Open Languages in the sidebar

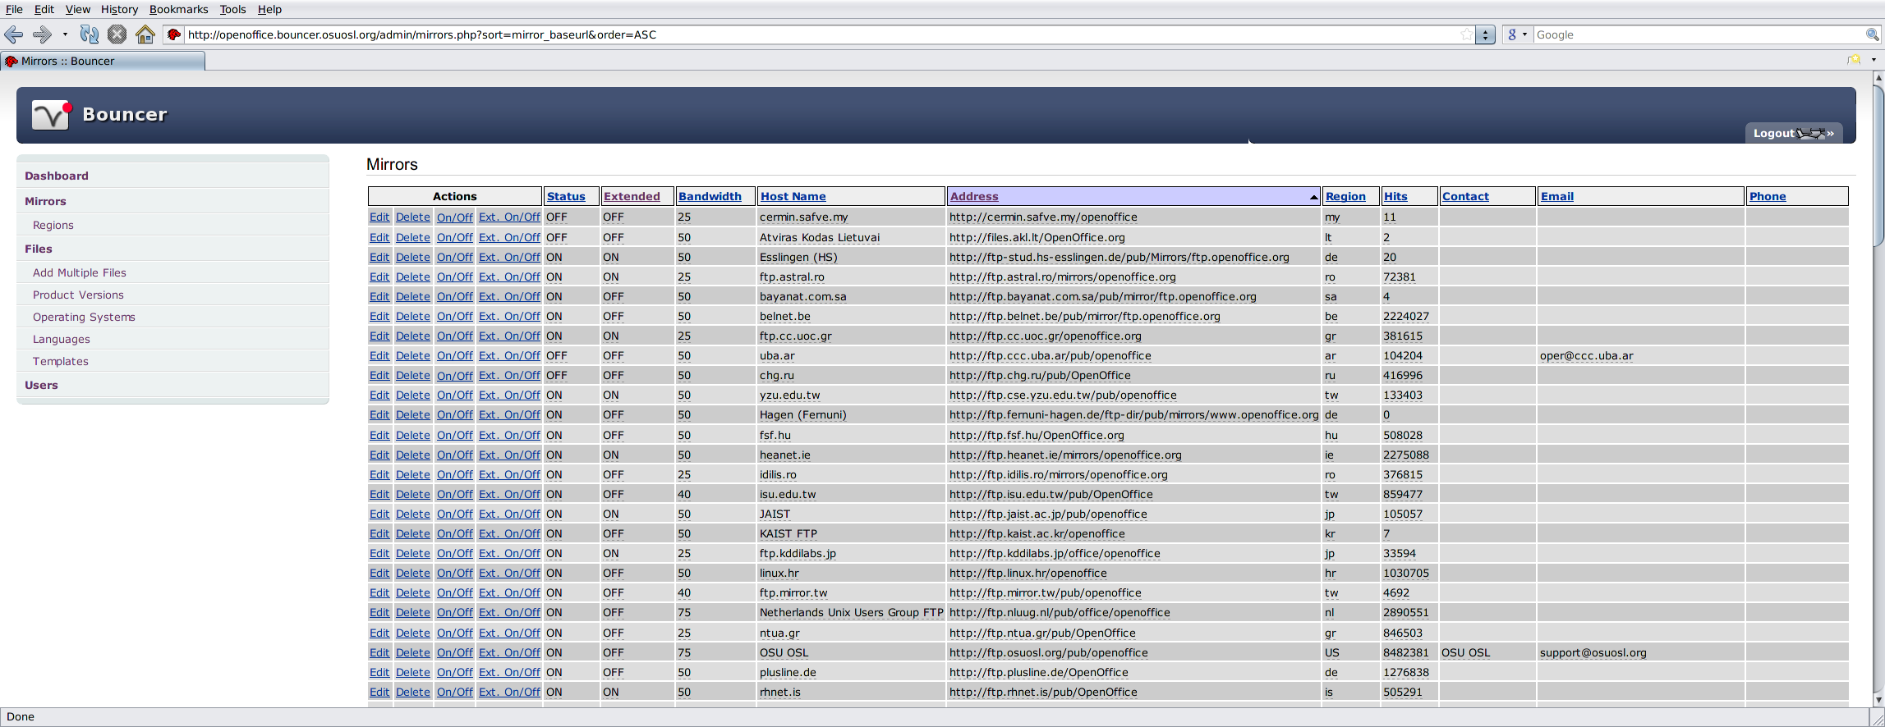point(62,339)
